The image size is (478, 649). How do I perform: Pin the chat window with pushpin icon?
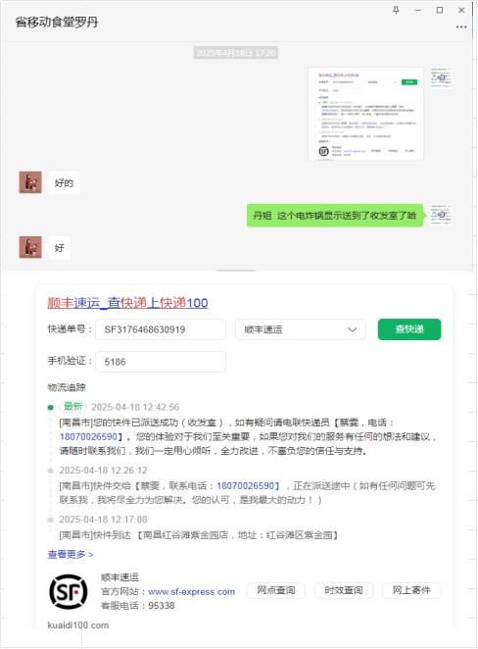click(396, 11)
